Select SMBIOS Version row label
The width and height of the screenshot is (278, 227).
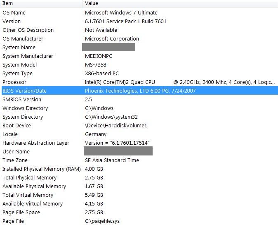point(22,100)
